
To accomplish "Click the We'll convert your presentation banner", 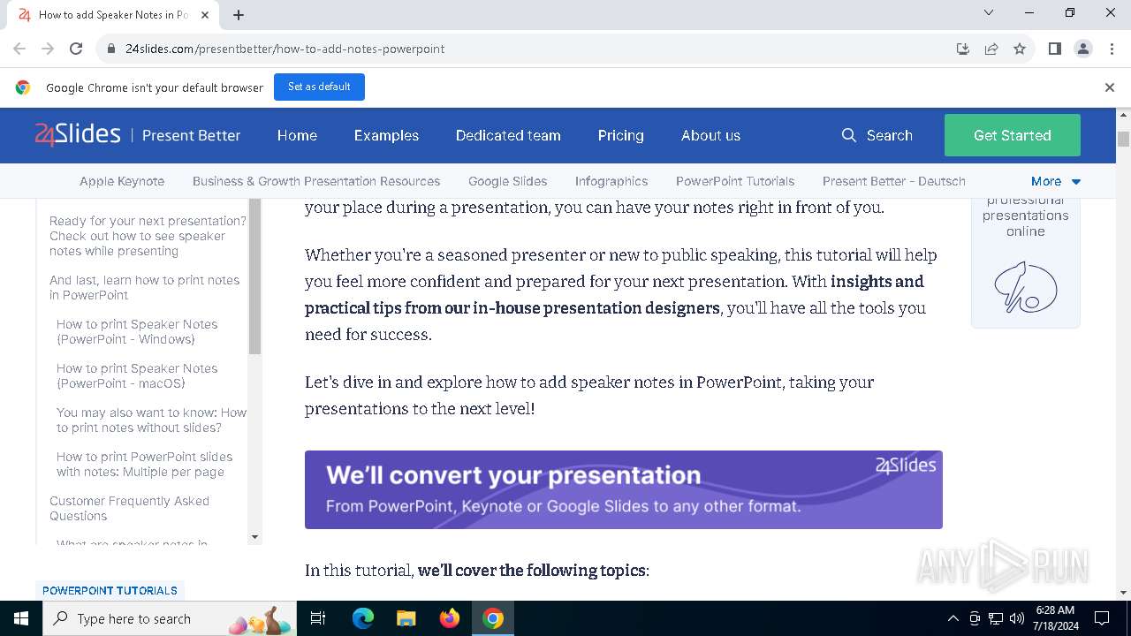I will (624, 490).
